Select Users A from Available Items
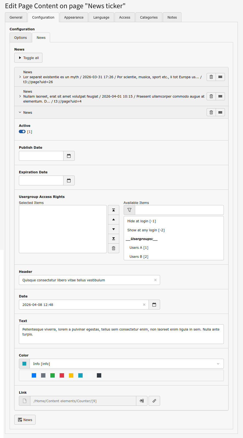The image size is (243, 438). (139, 248)
